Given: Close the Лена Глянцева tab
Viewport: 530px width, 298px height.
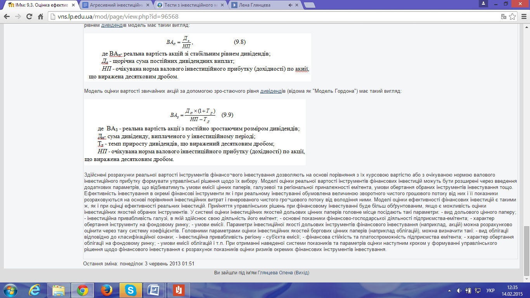Looking at the screenshot, I should pyautogui.click(x=296, y=5).
